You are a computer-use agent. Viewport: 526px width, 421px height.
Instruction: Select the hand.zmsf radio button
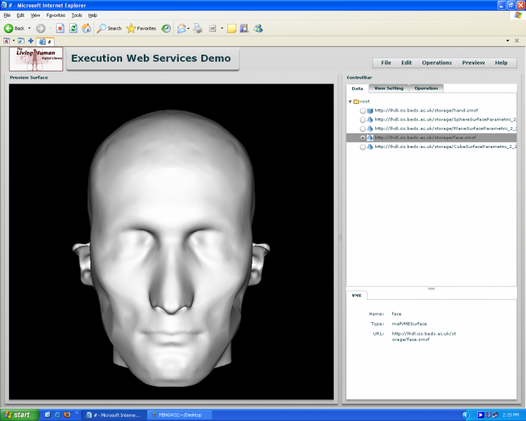[362, 110]
